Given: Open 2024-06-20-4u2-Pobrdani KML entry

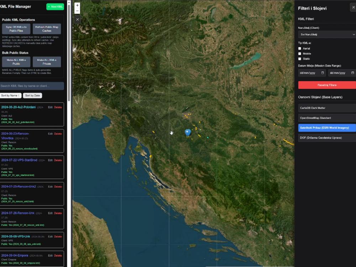Looking at the screenshot, I should tap(19, 107).
